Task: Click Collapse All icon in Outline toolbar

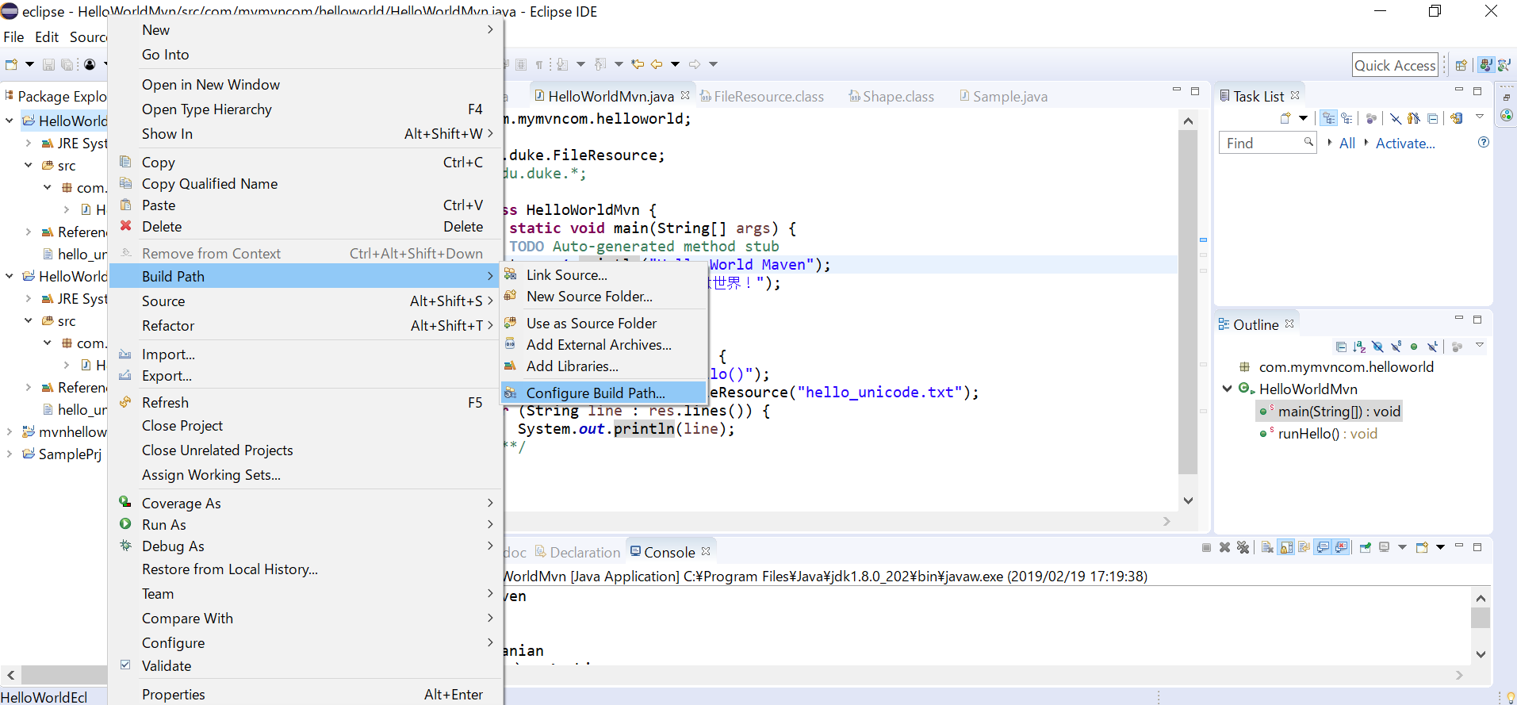Action: [x=1341, y=347]
